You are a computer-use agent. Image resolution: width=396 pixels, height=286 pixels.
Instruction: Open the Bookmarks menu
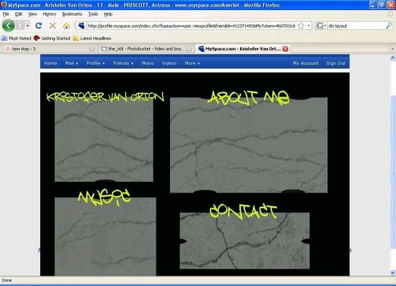(72, 14)
